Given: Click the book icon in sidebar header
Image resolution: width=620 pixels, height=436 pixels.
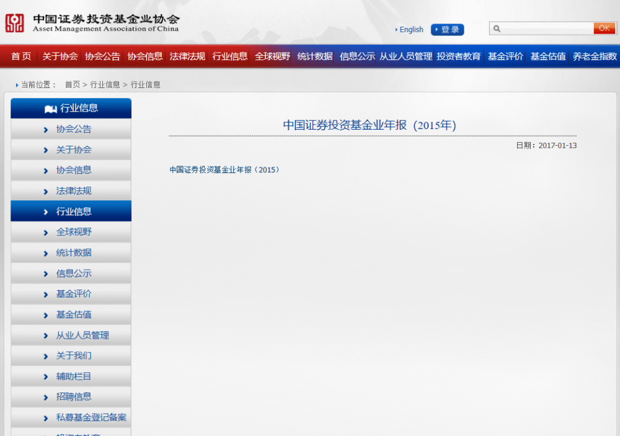Looking at the screenshot, I should pyautogui.click(x=51, y=109).
